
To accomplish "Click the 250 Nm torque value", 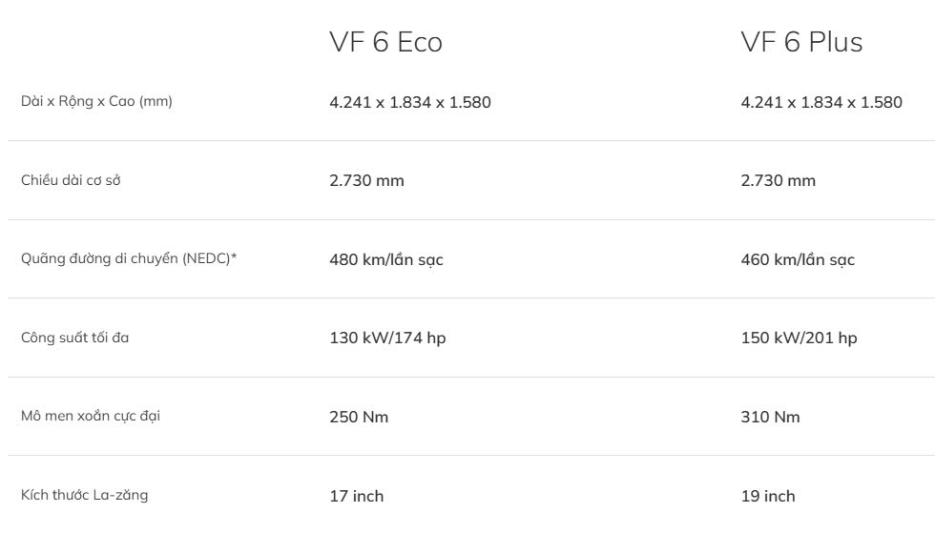I will (359, 418).
